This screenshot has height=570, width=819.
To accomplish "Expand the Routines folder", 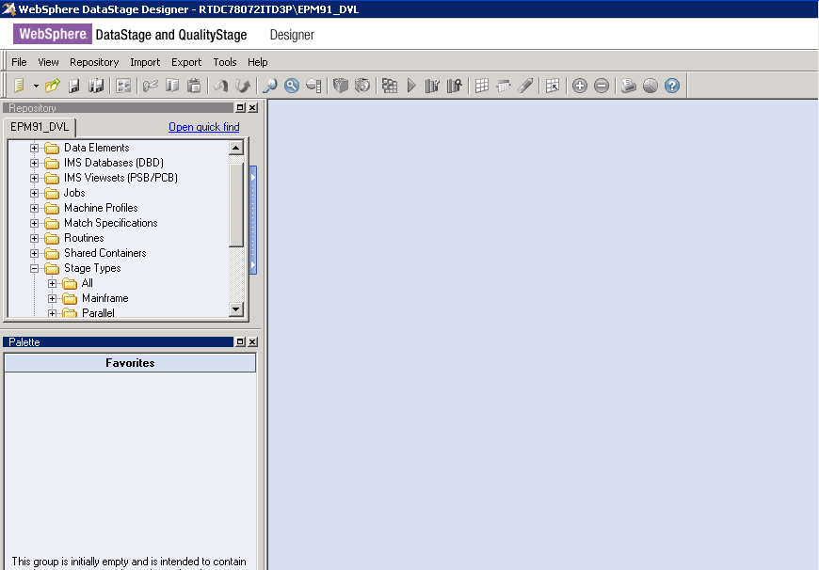I will coord(35,238).
